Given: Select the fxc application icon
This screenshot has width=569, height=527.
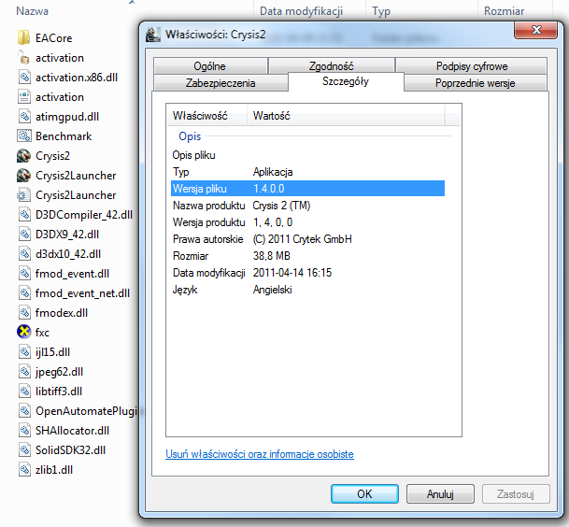Looking at the screenshot, I should (23, 332).
